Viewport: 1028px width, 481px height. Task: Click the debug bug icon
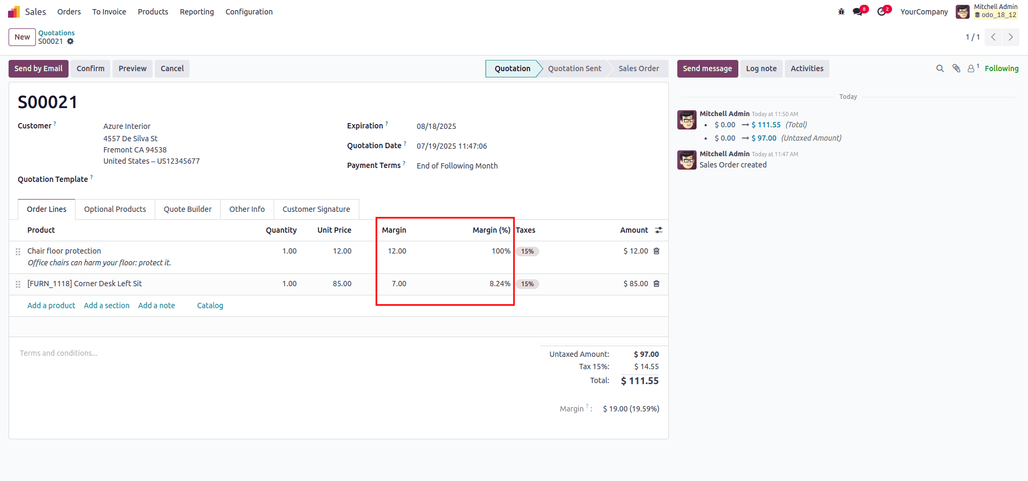tap(841, 12)
